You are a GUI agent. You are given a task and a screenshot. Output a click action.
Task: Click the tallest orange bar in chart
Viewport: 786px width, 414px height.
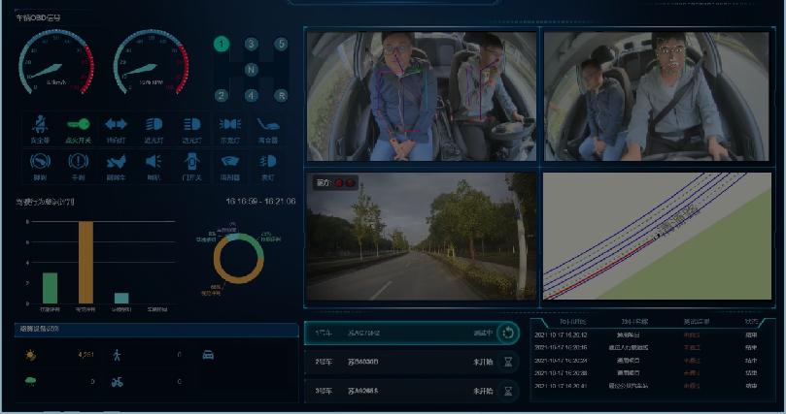click(85, 263)
